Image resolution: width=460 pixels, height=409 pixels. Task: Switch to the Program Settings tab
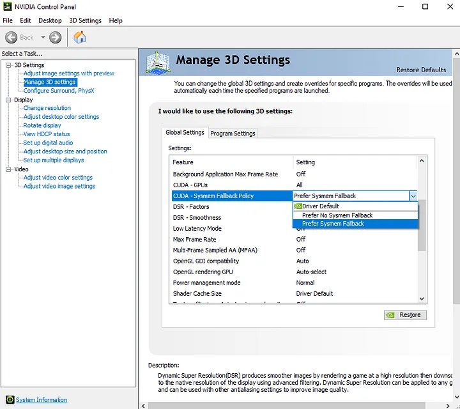coord(233,133)
